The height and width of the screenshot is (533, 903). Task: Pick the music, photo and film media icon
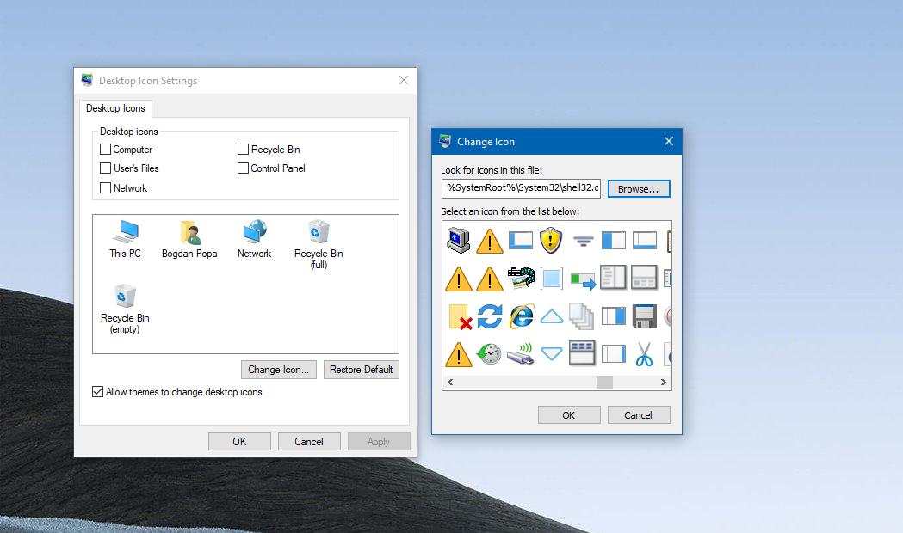tap(521, 278)
